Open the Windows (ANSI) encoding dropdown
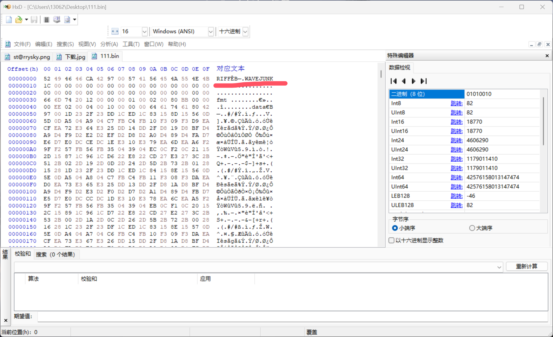Screen dimensions: 553x337 (211, 31)
